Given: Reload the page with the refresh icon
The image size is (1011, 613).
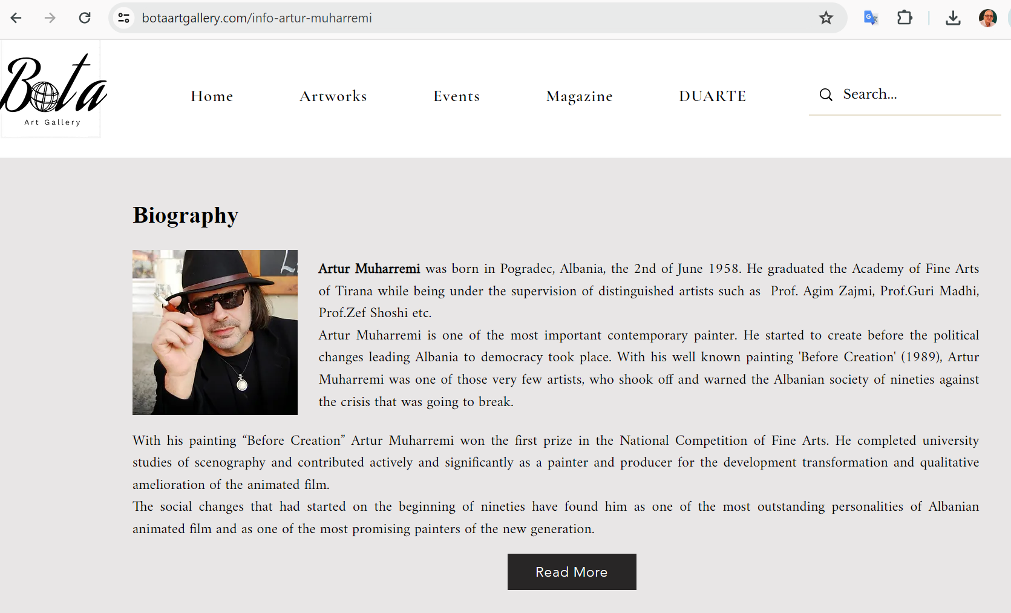Looking at the screenshot, I should [x=85, y=18].
